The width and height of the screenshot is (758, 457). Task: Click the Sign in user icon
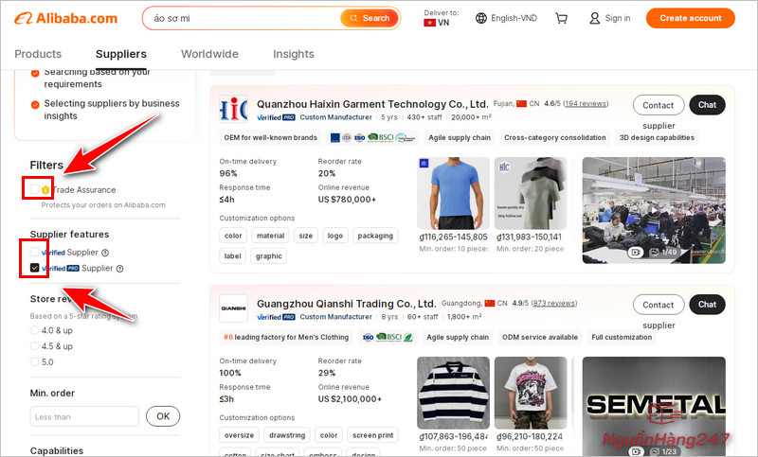click(x=594, y=18)
